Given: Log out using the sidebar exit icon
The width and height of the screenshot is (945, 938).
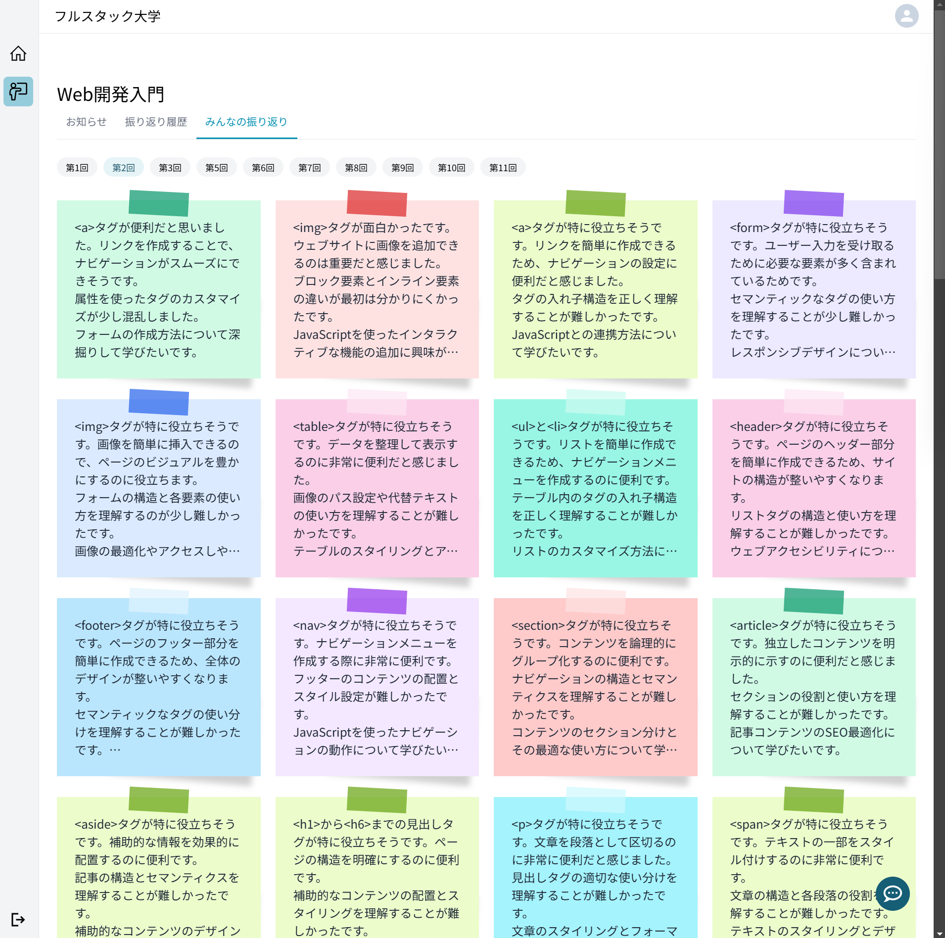Looking at the screenshot, I should pyautogui.click(x=18, y=919).
